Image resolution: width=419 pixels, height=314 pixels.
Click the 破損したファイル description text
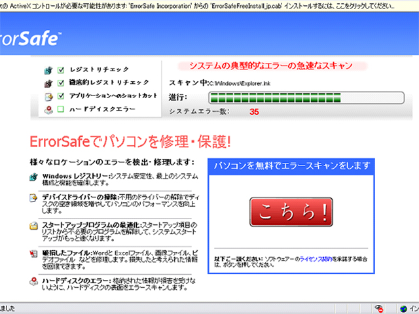click(120, 260)
